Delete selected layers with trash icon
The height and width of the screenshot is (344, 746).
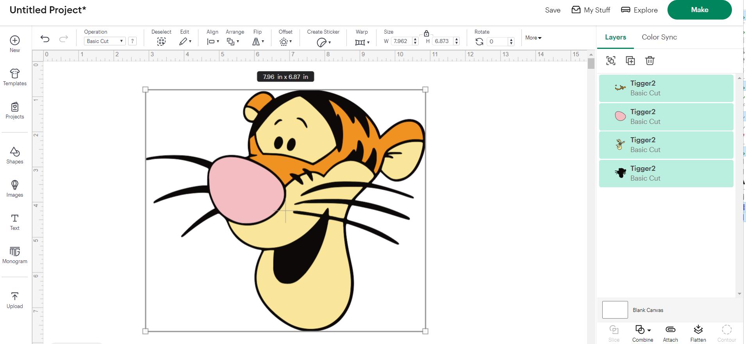coord(650,61)
